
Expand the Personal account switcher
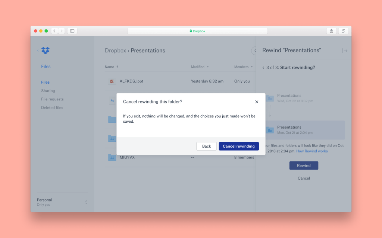pyautogui.click(x=86, y=202)
